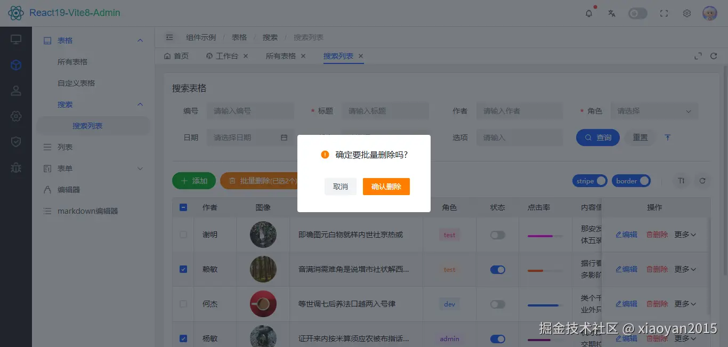Image resolution: width=728 pixels, height=347 pixels.
Task: Select the bug sidebar icon
Action: pos(16,167)
